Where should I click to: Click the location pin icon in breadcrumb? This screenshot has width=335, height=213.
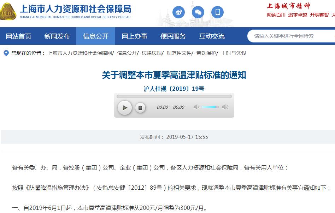pyautogui.click(x=6, y=53)
